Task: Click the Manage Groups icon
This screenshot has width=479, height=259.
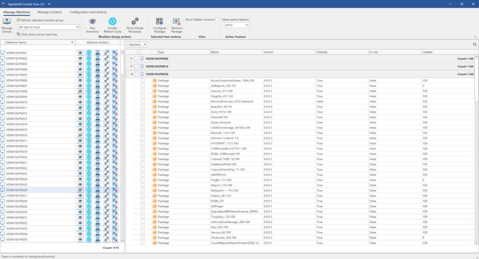Action: pyautogui.click(x=7, y=22)
